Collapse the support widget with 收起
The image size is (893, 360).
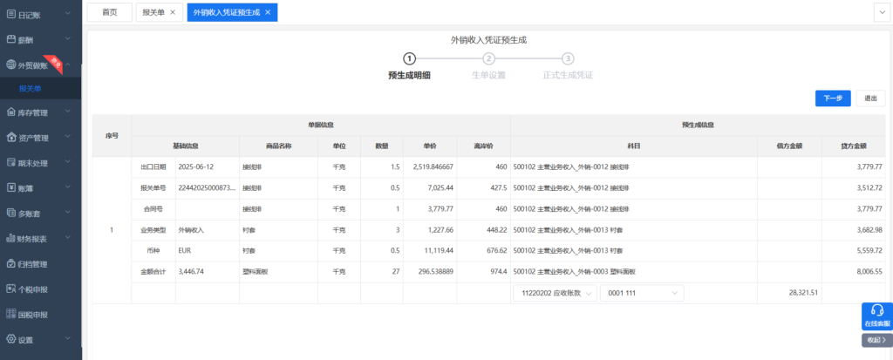coord(876,340)
